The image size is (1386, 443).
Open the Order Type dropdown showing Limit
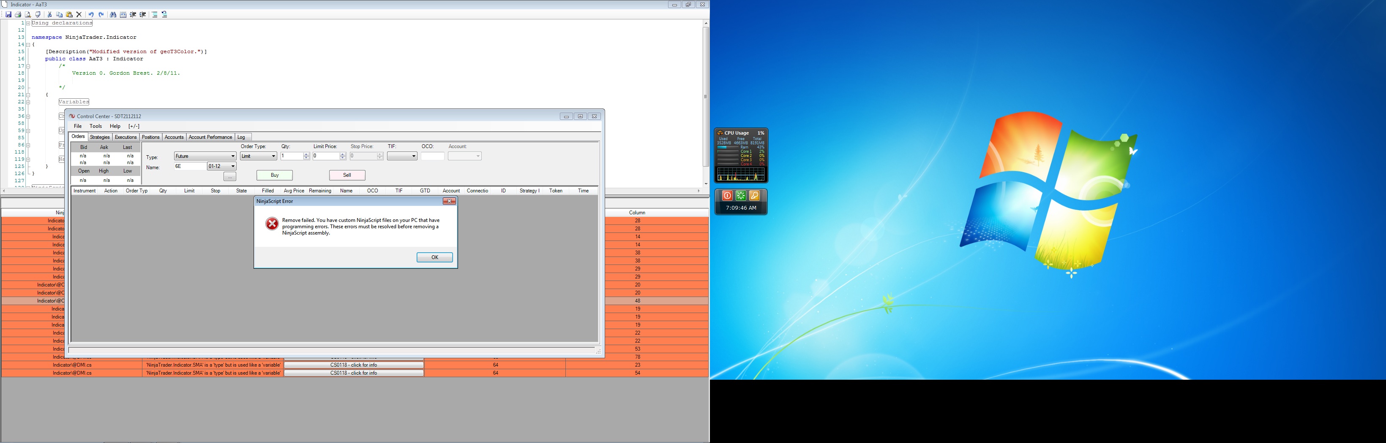pyautogui.click(x=258, y=156)
